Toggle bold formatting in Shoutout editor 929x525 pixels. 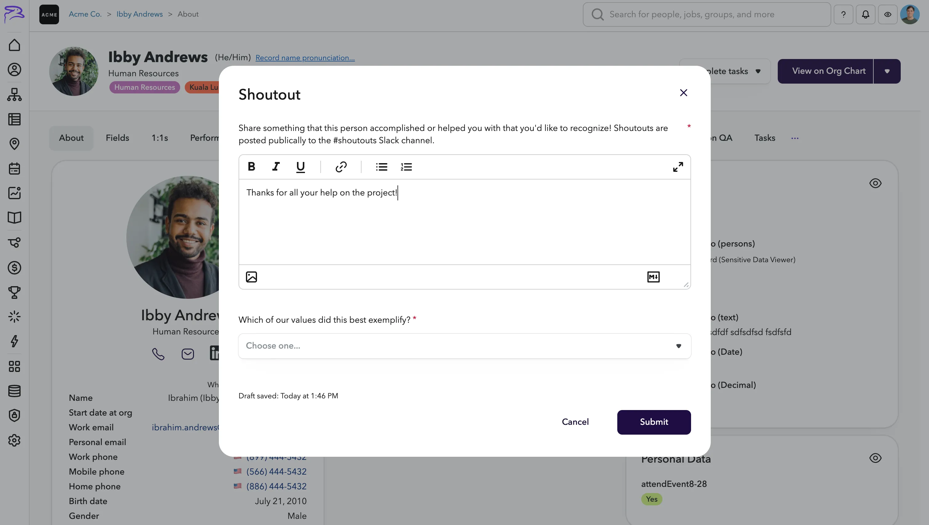[x=251, y=167]
